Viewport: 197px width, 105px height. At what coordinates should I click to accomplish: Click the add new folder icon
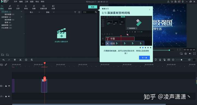pos(2,55)
